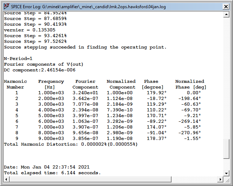
Task: Click the frequency value 9.000e+03
Action: pos(51,139)
